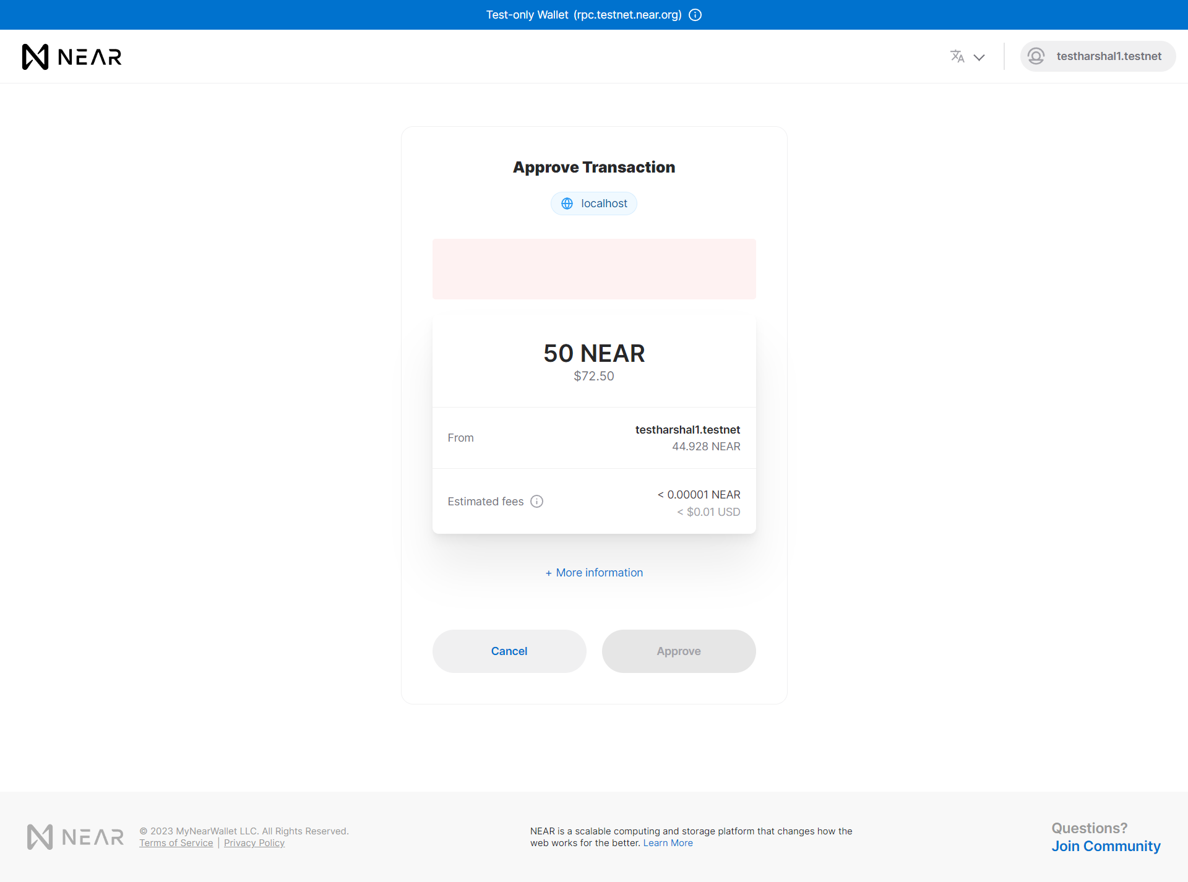Open the Privacy Policy link

254,843
